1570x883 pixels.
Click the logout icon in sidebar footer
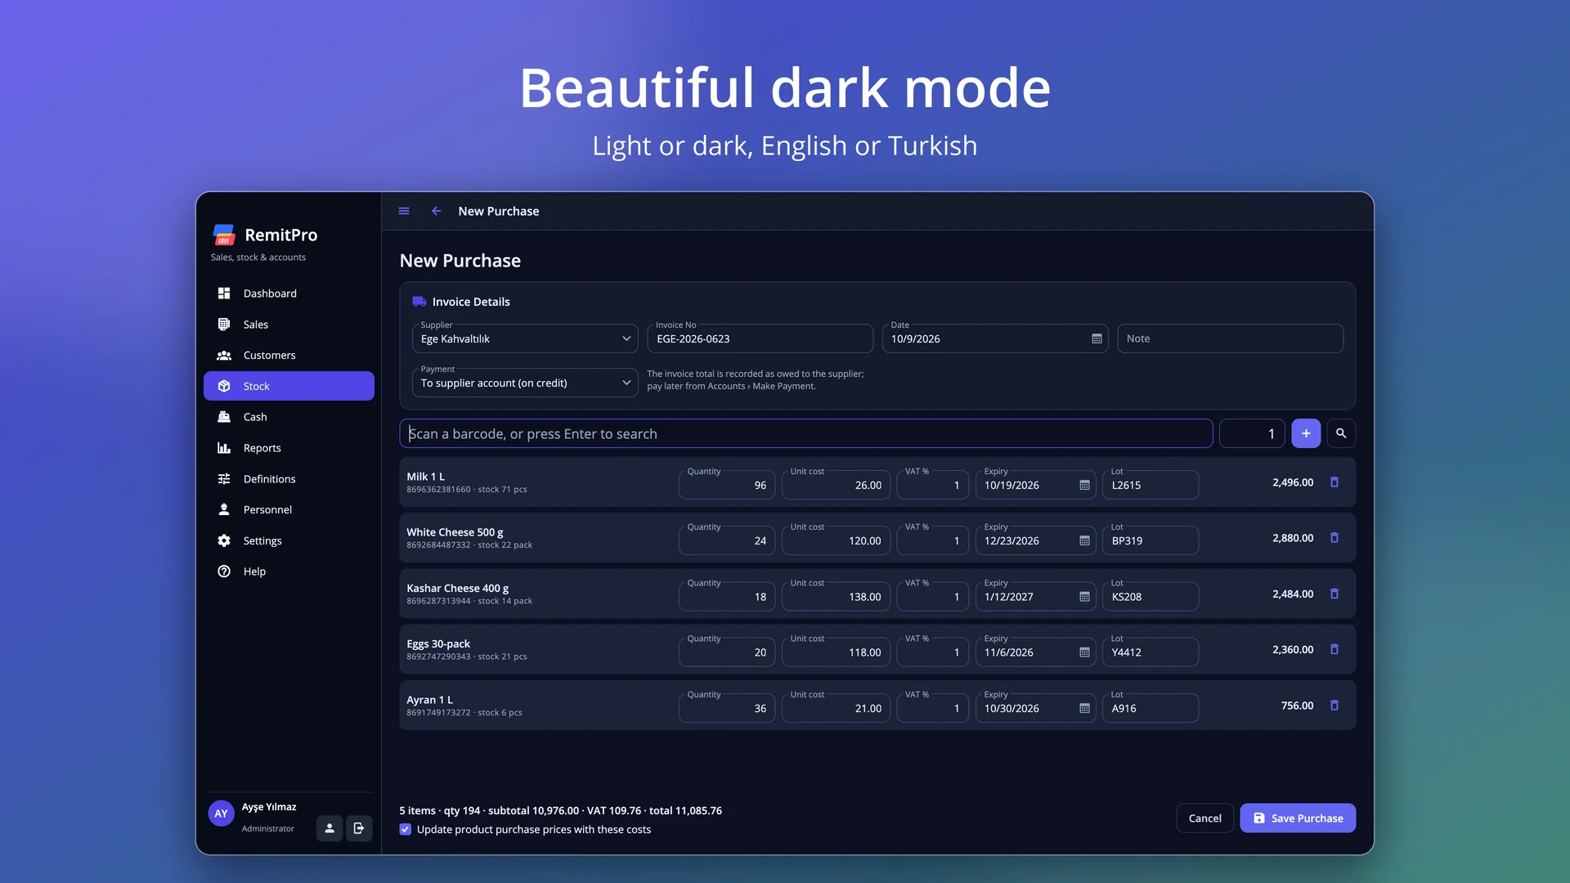point(359,828)
